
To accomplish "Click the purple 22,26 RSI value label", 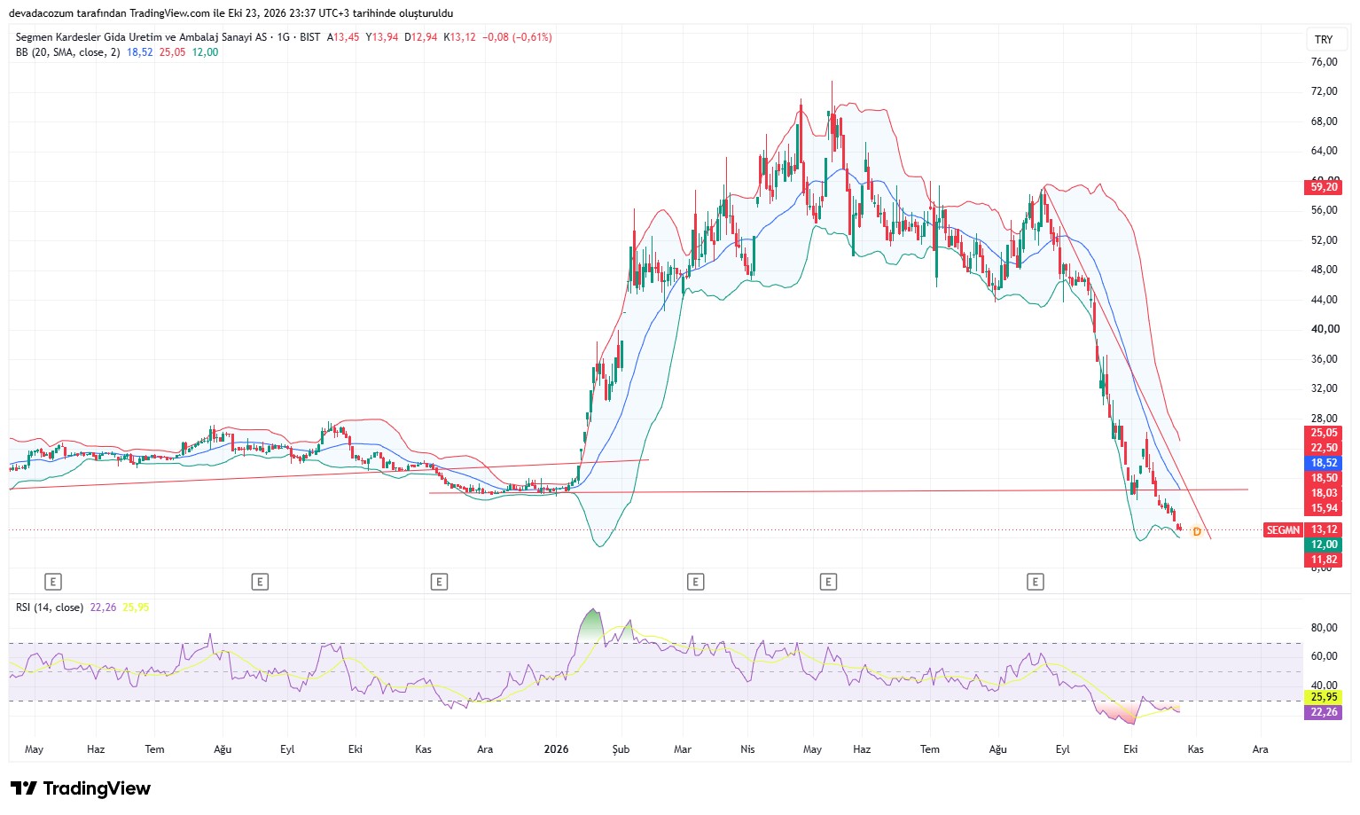I will click(1324, 712).
